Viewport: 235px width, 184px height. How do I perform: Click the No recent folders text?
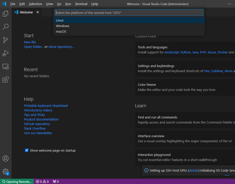[37, 76]
